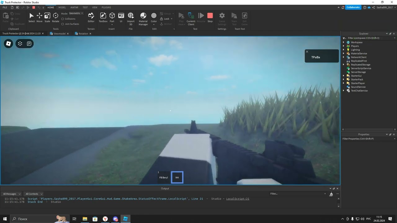Activate the Move tool
The height and width of the screenshot is (223, 397).
pyautogui.click(x=39, y=18)
